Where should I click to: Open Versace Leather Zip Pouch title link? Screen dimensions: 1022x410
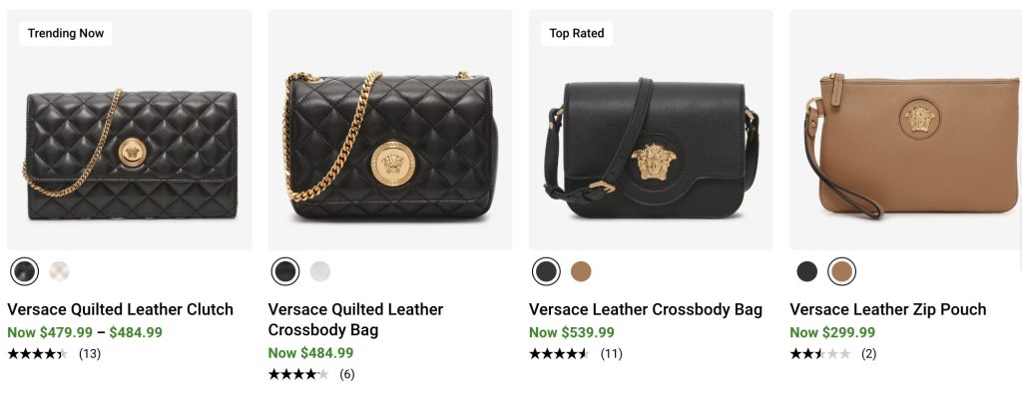[887, 309]
